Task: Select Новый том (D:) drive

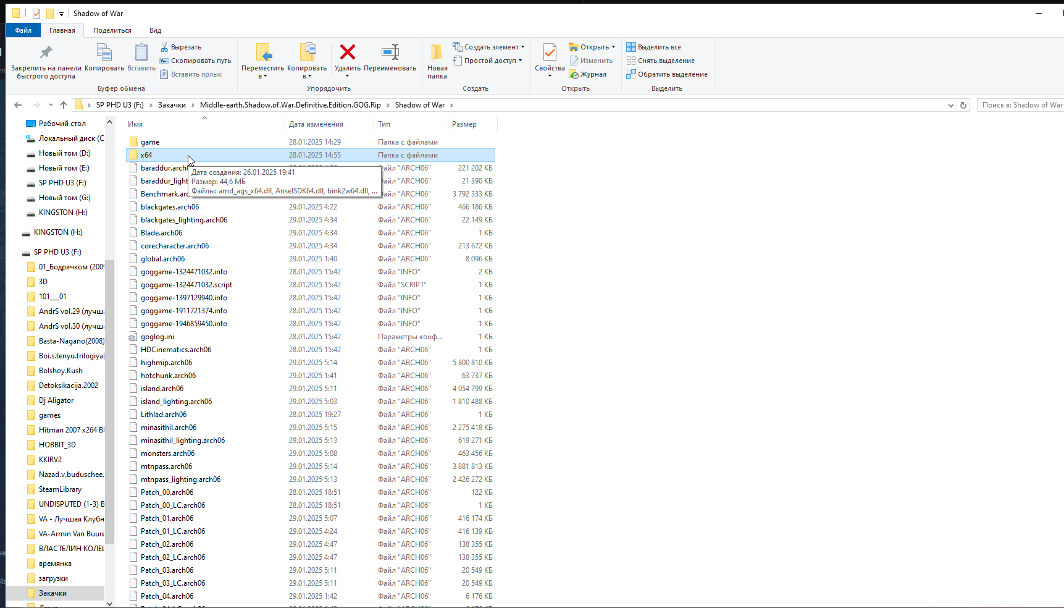Action: [64, 153]
